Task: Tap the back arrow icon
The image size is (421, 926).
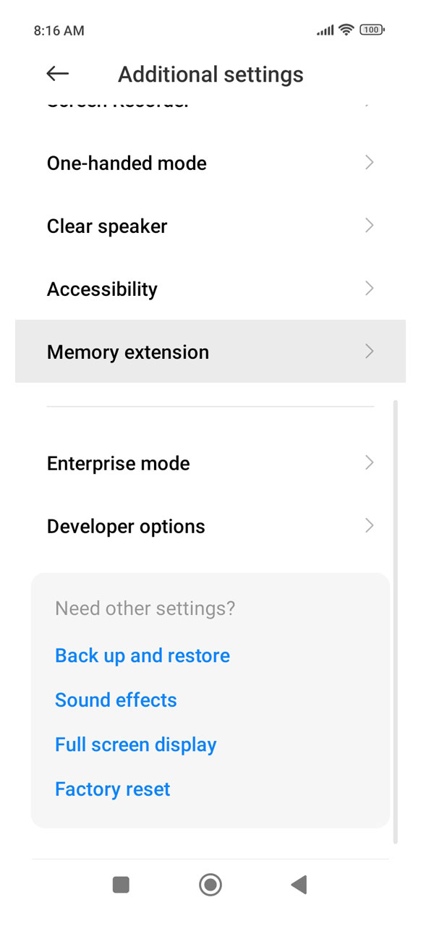Action: click(57, 73)
